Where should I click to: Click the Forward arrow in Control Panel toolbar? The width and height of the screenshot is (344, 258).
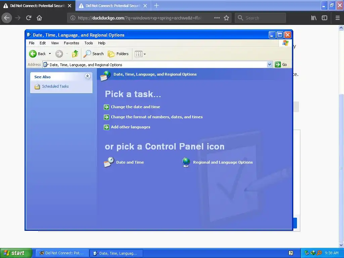[x=59, y=54]
